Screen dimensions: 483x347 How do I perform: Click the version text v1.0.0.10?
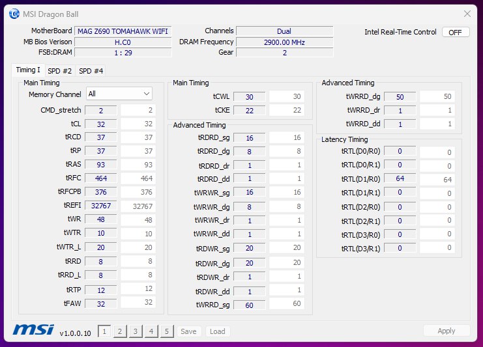click(x=75, y=333)
